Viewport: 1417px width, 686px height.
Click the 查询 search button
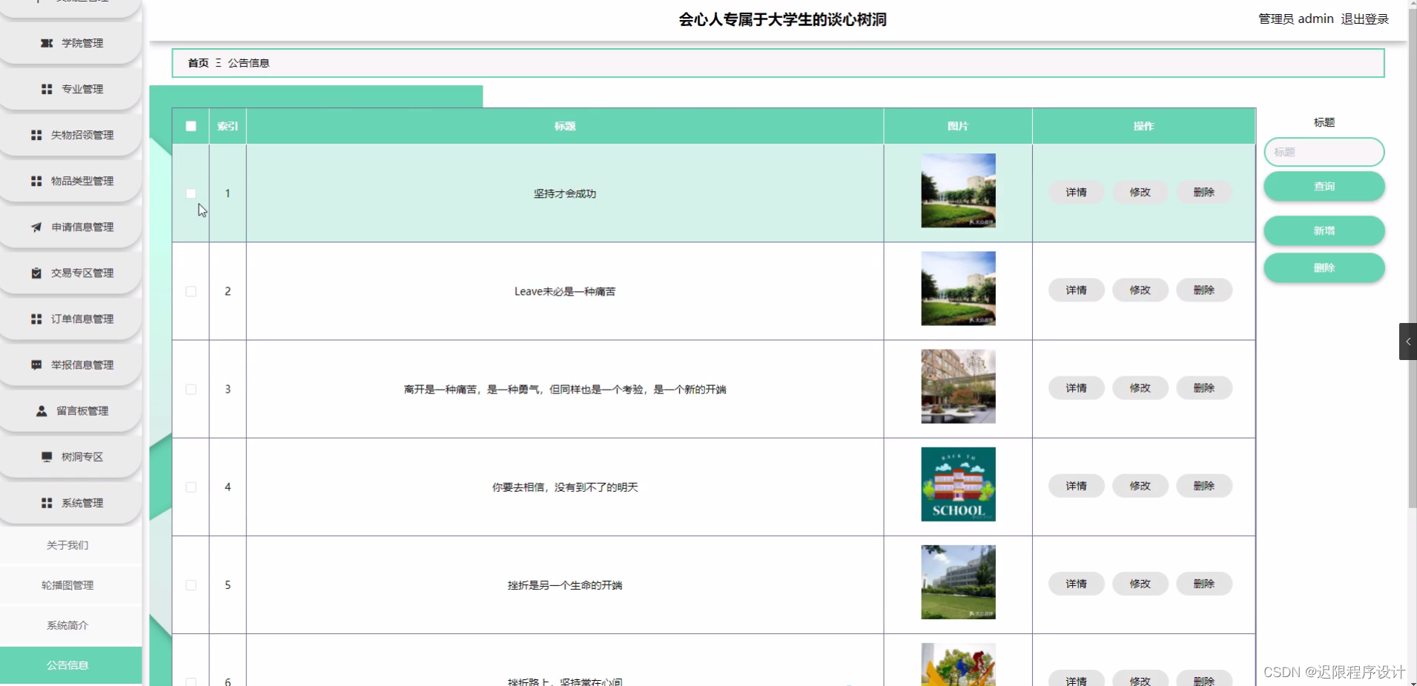coord(1324,186)
